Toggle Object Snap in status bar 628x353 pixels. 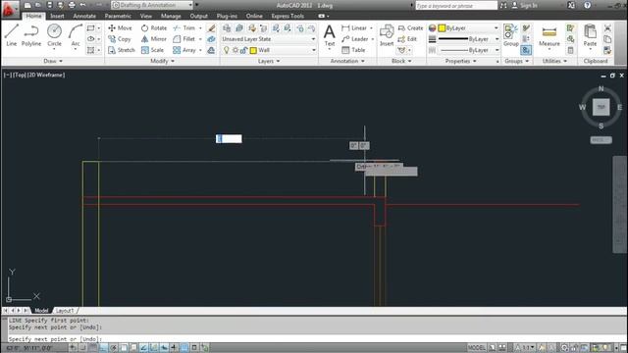click(124, 347)
